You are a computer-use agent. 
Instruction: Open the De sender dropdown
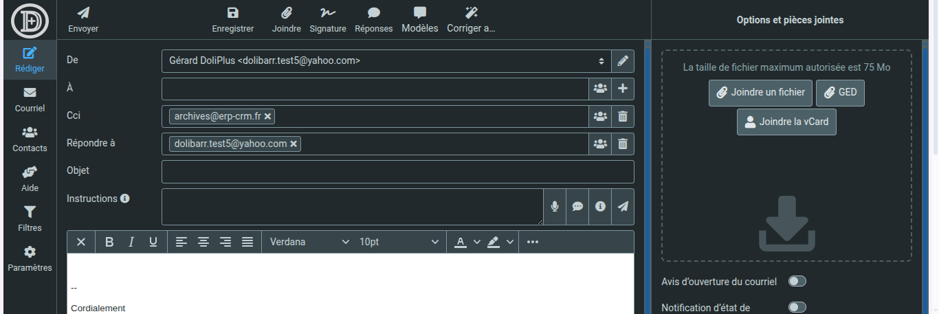[386, 61]
